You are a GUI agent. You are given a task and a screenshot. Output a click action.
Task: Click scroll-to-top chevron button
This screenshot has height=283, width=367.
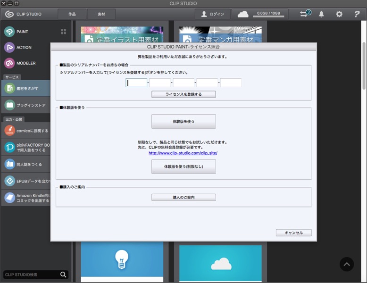pos(347,264)
